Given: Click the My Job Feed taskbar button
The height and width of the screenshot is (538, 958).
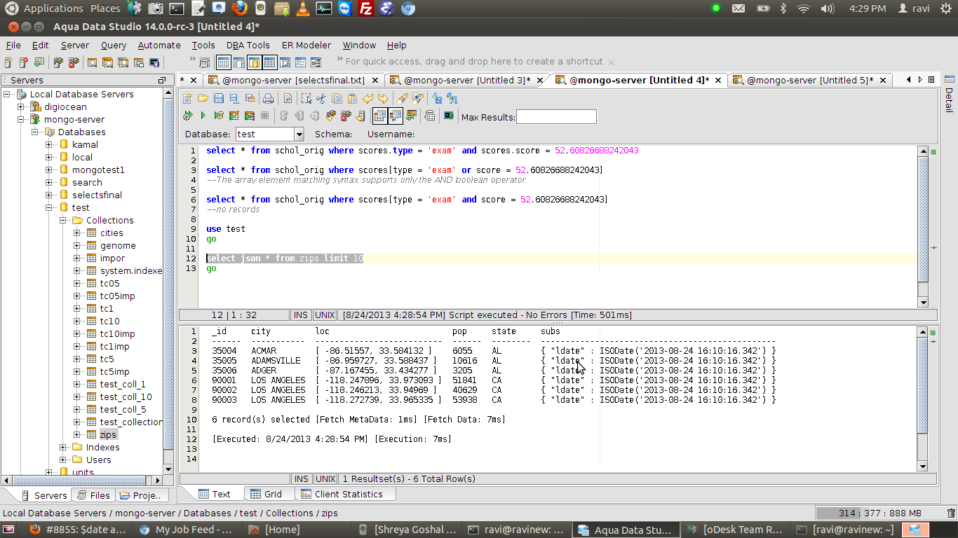Looking at the screenshot, I should tap(186, 530).
